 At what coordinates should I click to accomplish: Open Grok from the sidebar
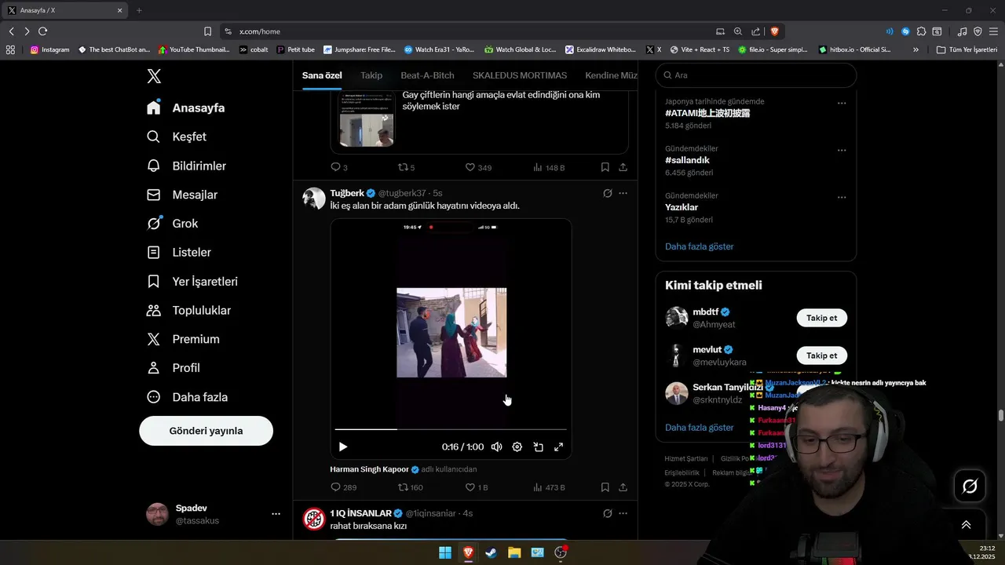click(x=173, y=224)
